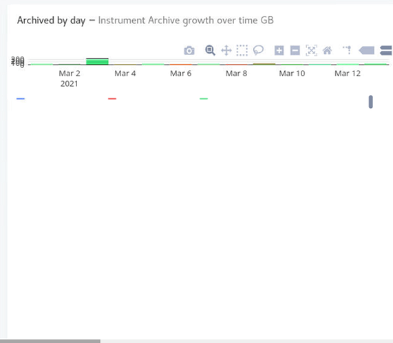This screenshot has height=343, width=393.
Task: Zoom out with the minus icon
Action: pyautogui.click(x=295, y=50)
